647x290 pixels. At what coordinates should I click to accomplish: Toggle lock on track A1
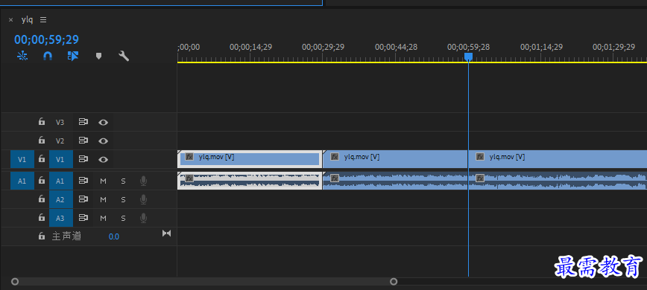(x=41, y=181)
